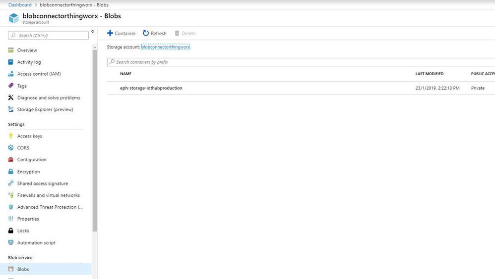Viewport: 495px width, 279px height.
Task: Click the greyed-out Delete trash icon
Action: click(x=177, y=33)
